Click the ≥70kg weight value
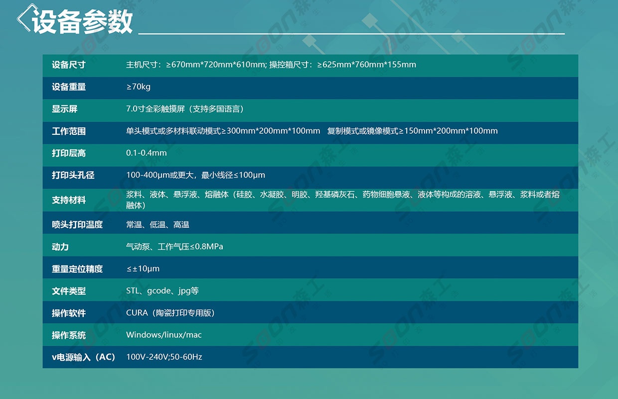Image resolution: width=618 pixels, height=399 pixels. pos(138,87)
